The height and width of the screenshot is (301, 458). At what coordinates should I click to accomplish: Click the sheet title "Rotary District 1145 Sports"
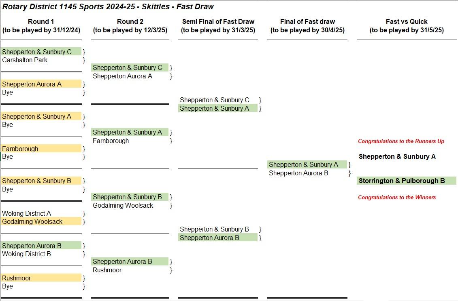[x=108, y=7]
